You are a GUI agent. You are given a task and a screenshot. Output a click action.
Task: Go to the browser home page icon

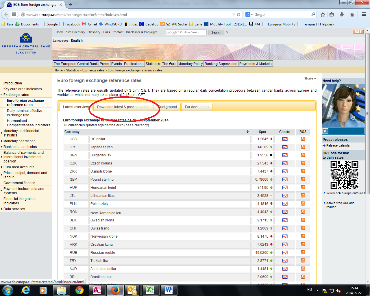pyautogui.click(x=352, y=14)
